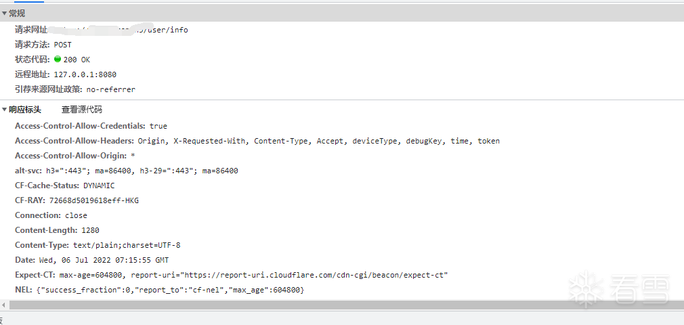Click the alt-svc header value

[x=144, y=171]
